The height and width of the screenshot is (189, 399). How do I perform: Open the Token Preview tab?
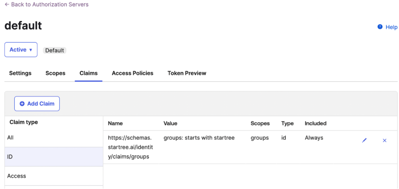pyautogui.click(x=187, y=73)
